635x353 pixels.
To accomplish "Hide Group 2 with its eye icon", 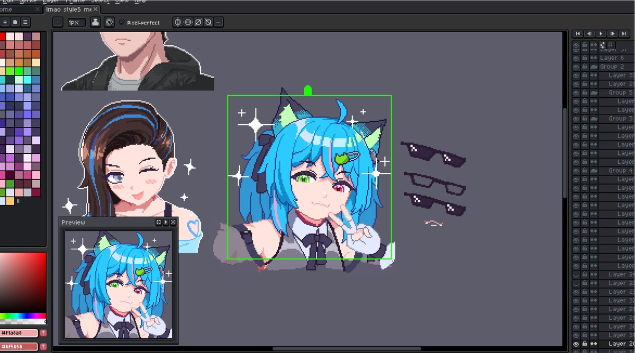I will tap(576, 67).
